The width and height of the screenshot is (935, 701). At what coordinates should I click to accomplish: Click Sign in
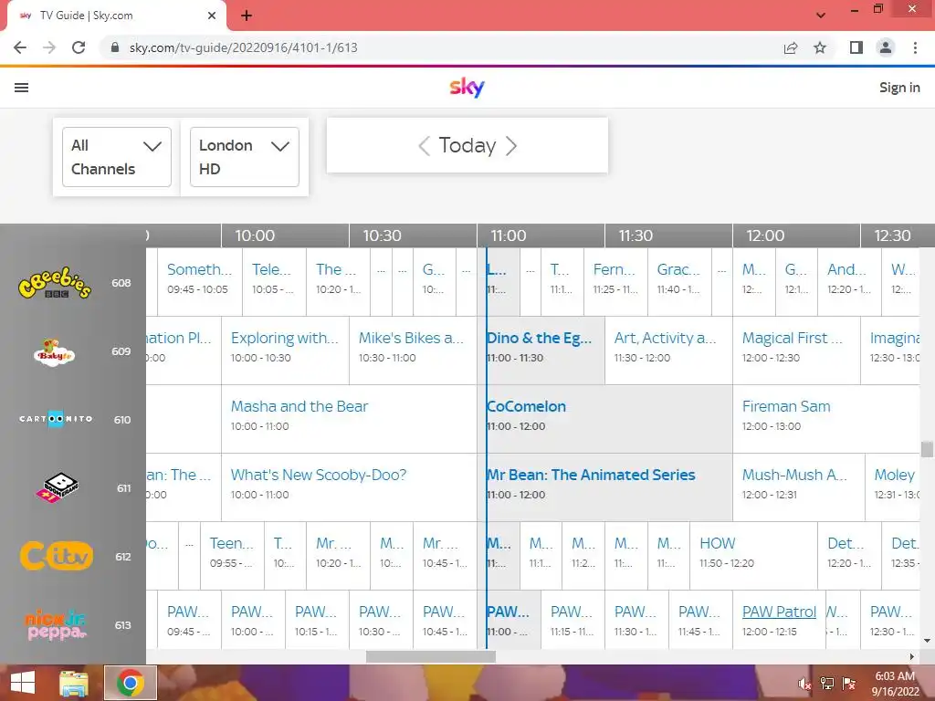tap(899, 88)
